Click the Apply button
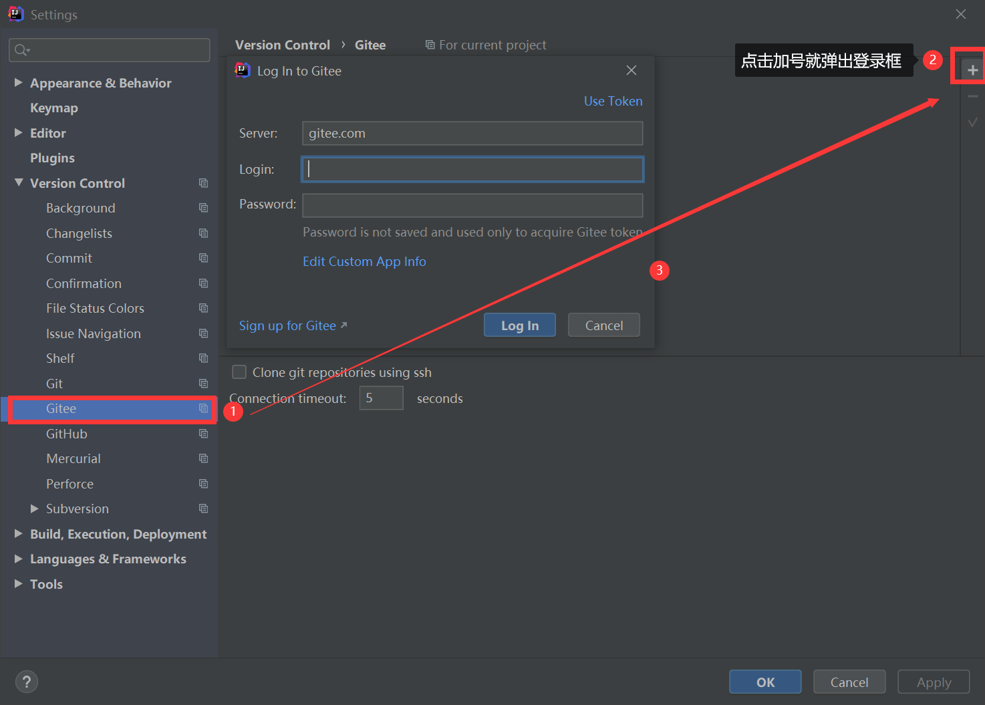Viewport: 985px width, 705px height. pos(934,682)
